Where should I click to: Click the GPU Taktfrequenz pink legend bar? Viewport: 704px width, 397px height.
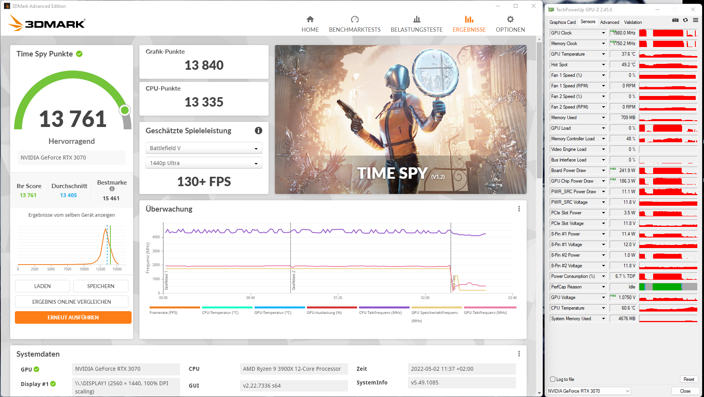(490, 308)
